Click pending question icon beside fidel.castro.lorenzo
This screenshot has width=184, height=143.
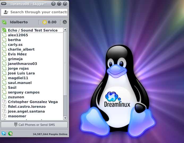pyautogui.click(x=4, y=106)
